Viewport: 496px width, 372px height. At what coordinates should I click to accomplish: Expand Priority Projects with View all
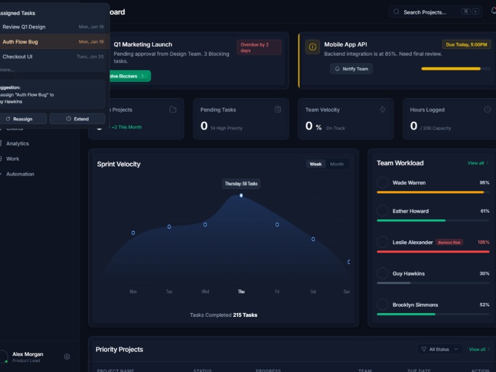[479, 350]
